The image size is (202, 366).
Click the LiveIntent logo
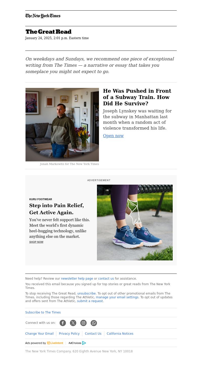tap(55, 343)
